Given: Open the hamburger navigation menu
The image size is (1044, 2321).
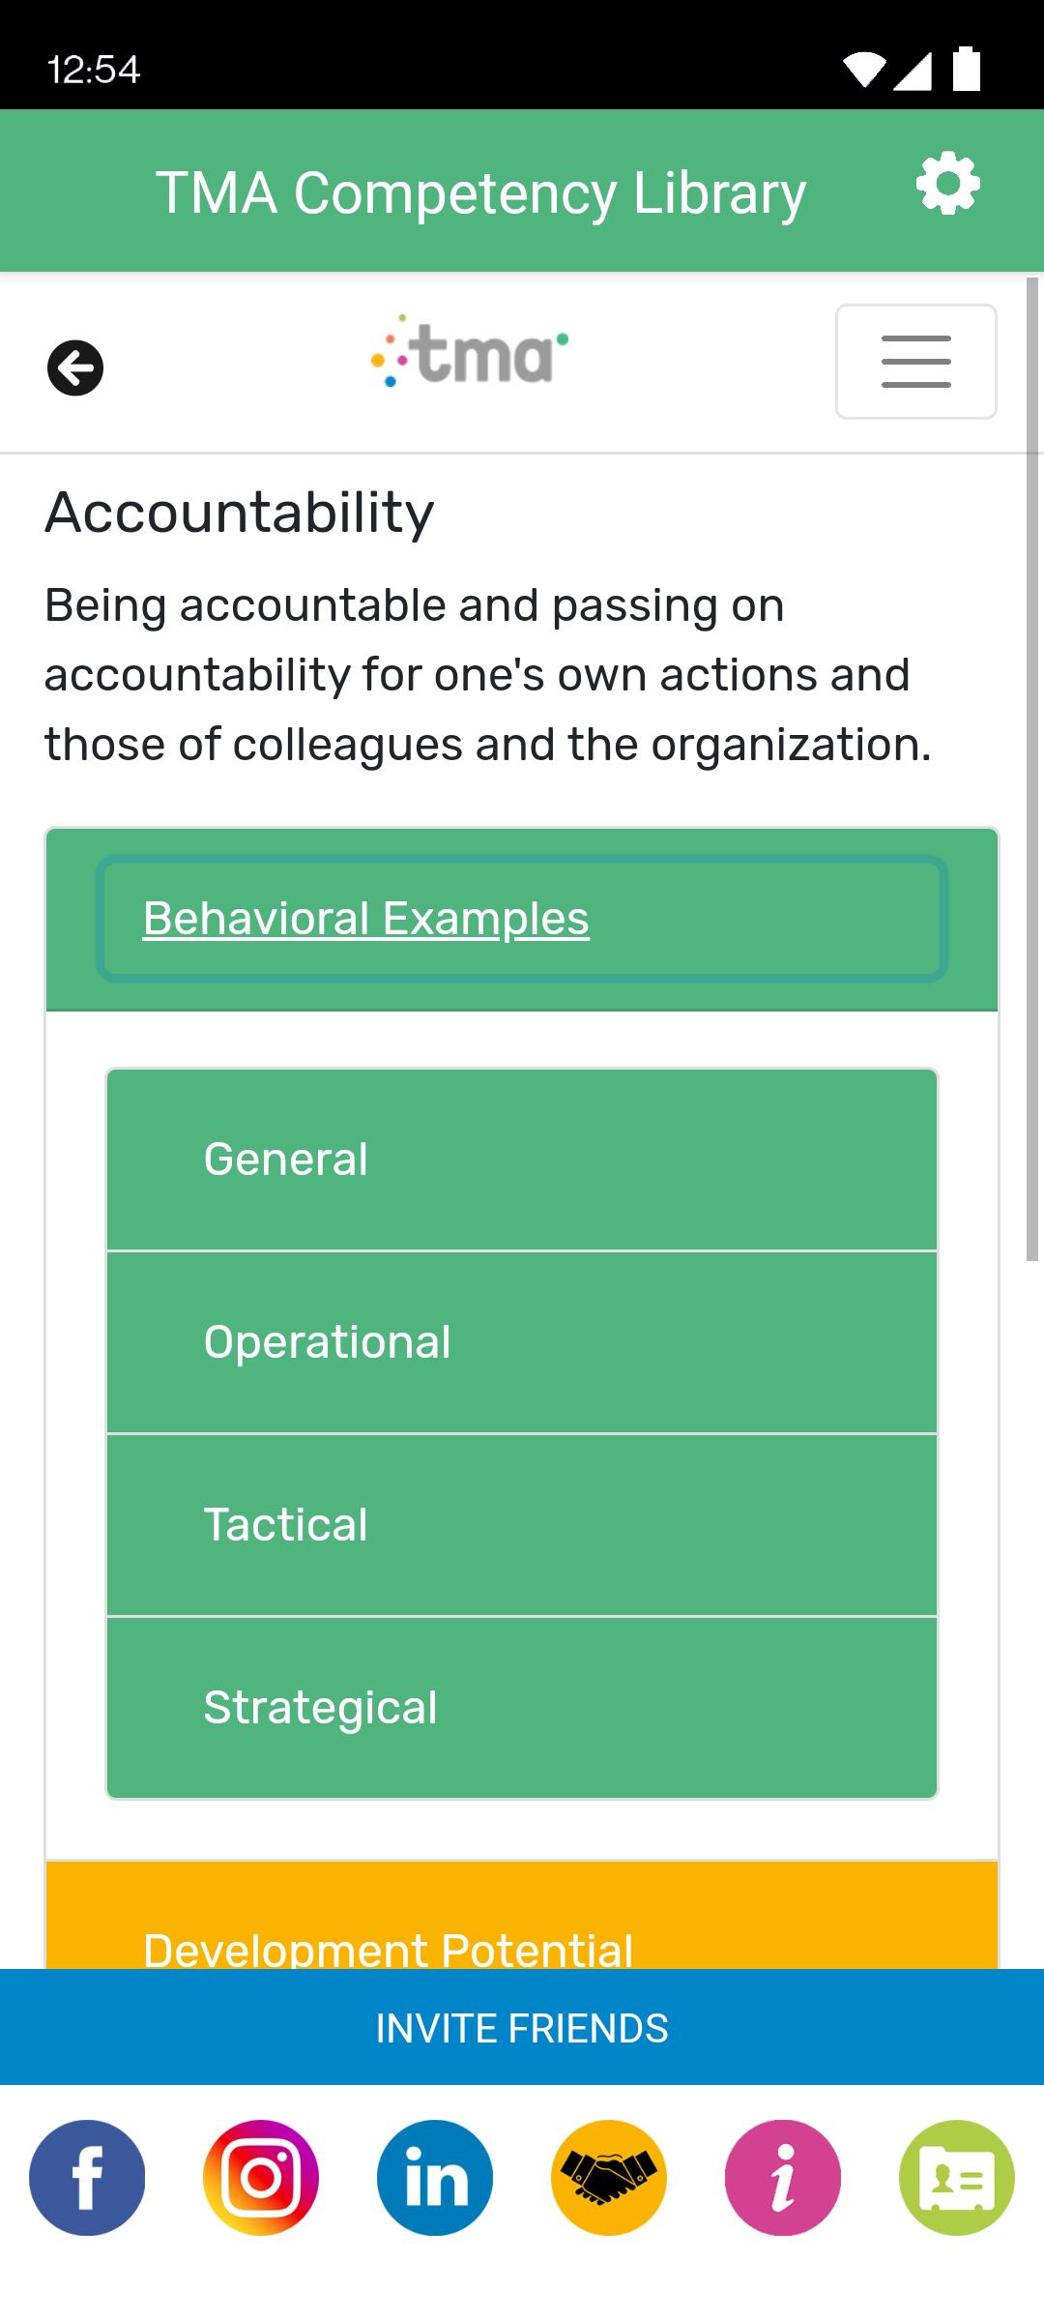Looking at the screenshot, I should point(916,362).
